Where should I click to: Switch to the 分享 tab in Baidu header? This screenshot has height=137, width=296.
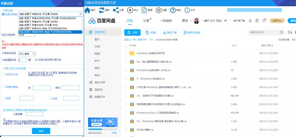click(x=146, y=21)
